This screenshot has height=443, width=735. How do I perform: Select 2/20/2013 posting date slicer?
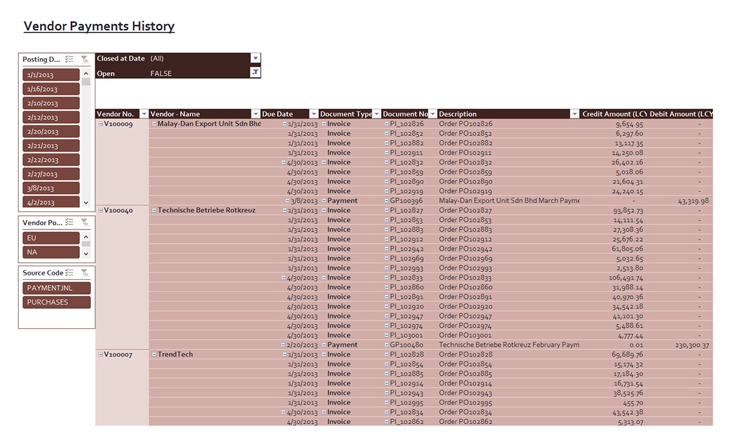pos(51,132)
